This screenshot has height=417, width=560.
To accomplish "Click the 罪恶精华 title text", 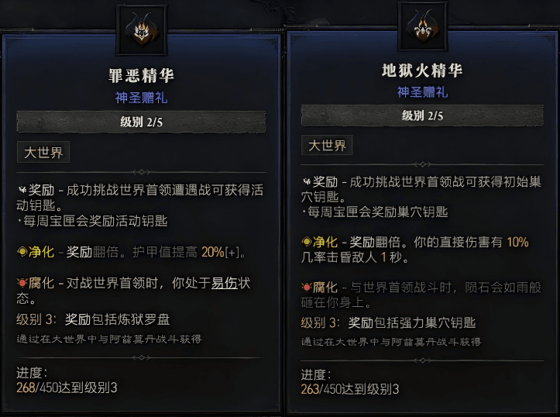I will coord(140,76).
